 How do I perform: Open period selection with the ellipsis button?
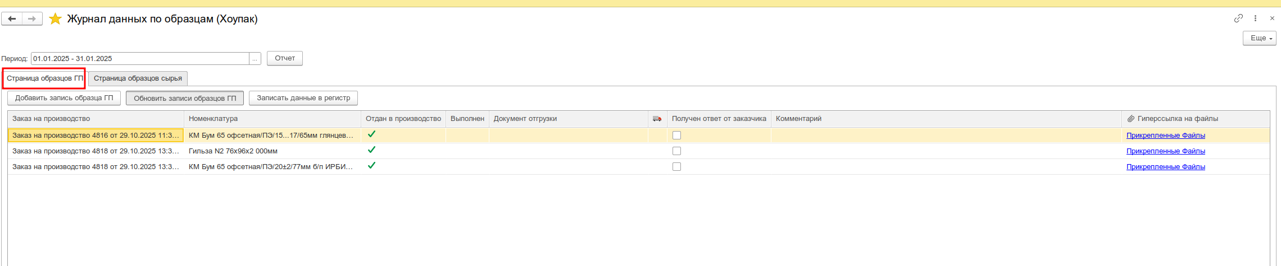pos(255,59)
